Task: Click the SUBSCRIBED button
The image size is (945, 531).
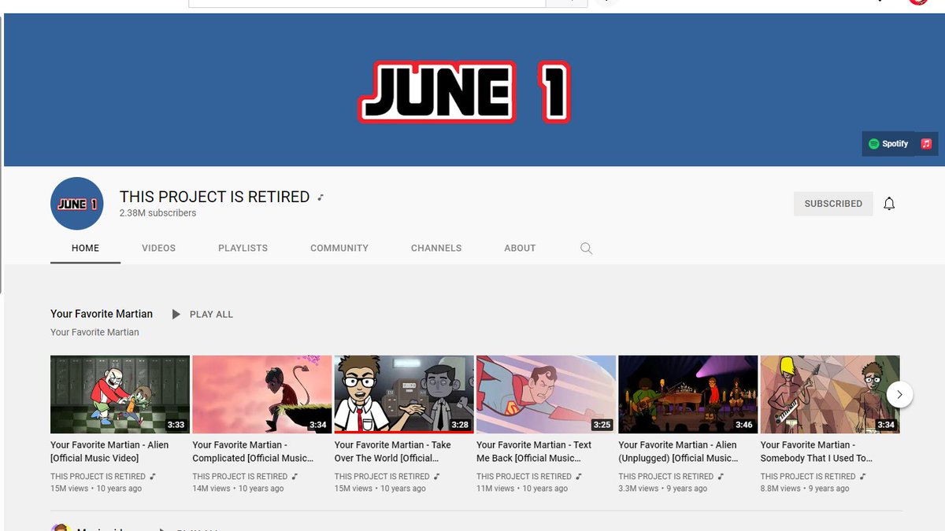Action: (833, 204)
